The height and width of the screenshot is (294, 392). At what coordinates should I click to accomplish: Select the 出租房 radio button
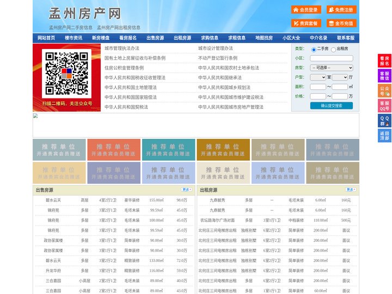coord(333,50)
